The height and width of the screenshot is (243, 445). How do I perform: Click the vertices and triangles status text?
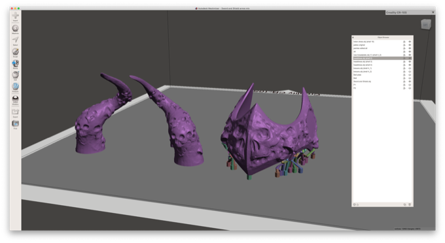pyautogui.click(x=408, y=229)
